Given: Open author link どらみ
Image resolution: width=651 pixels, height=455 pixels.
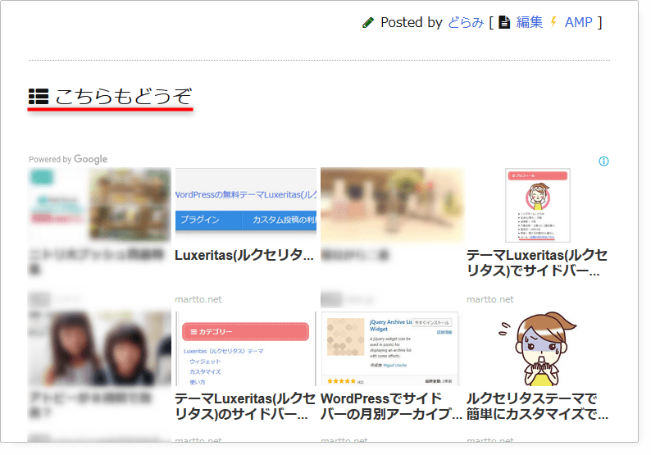Looking at the screenshot, I should coord(466,22).
